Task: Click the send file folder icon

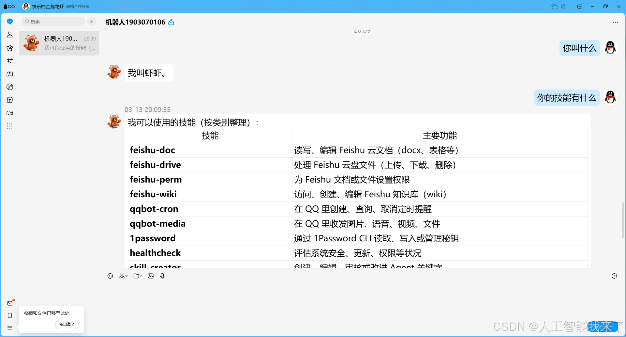Action: click(x=136, y=276)
